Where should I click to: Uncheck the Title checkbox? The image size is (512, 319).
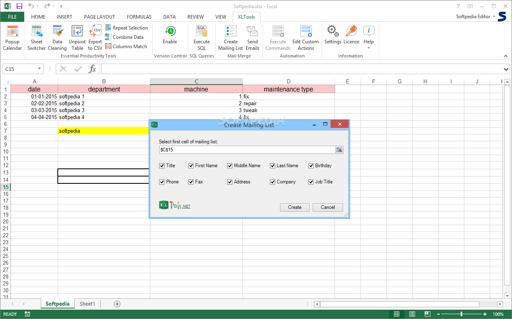click(162, 166)
